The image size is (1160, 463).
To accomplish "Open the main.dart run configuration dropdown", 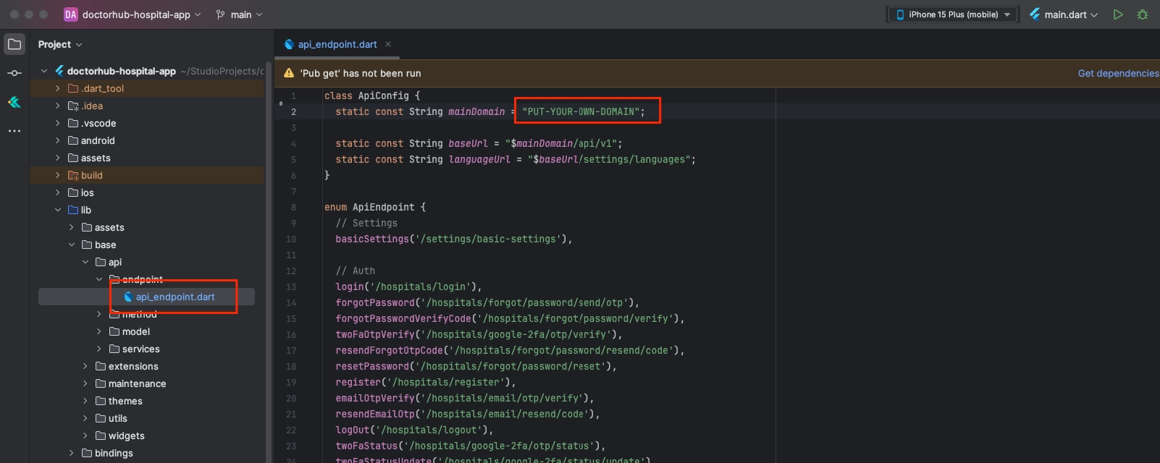I will (x=1071, y=14).
